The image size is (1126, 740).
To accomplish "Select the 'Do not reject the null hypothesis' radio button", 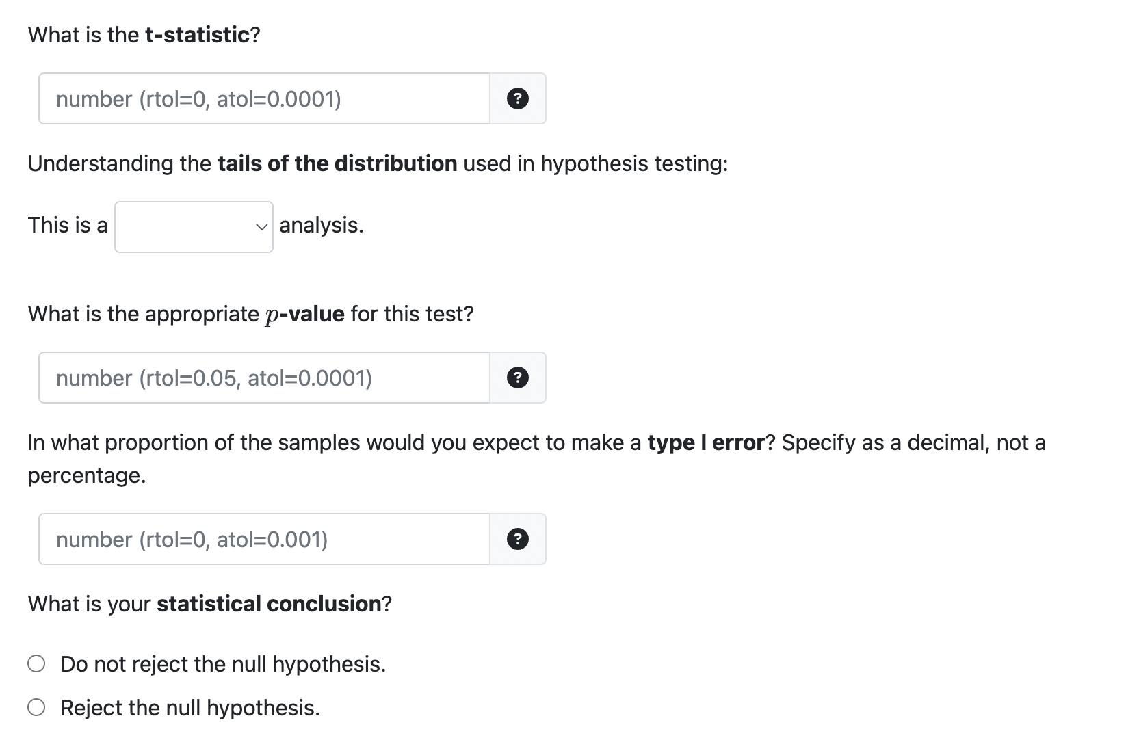I will 37,664.
